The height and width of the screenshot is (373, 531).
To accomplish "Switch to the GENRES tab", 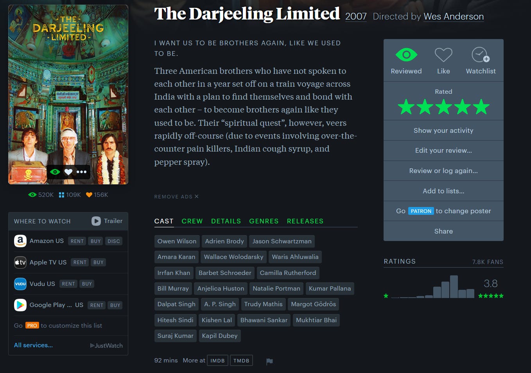I will click(264, 221).
